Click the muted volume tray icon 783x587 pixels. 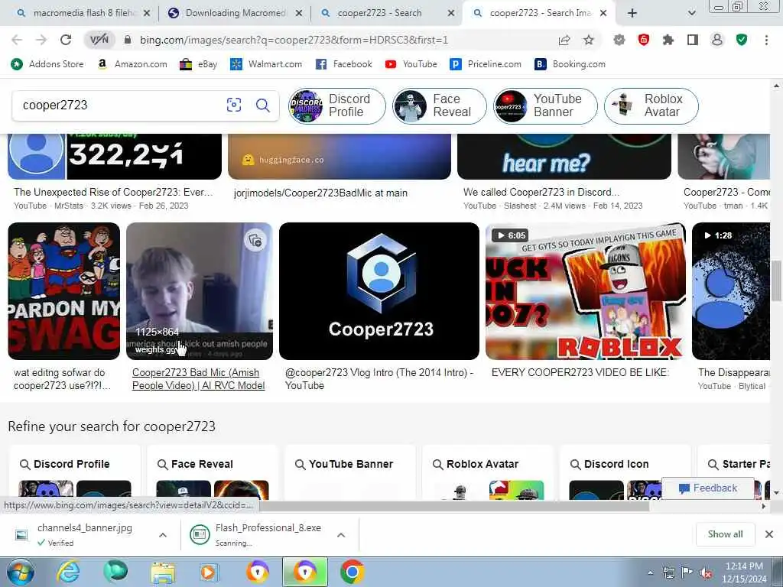pos(706,573)
